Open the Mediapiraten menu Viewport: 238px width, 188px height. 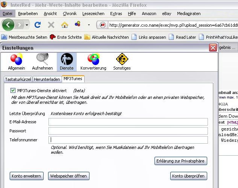tap(189, 14)
